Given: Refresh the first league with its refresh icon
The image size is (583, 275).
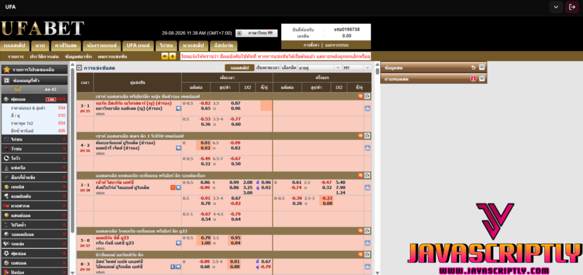Looking at the screenshot, I should pos(367,96).
